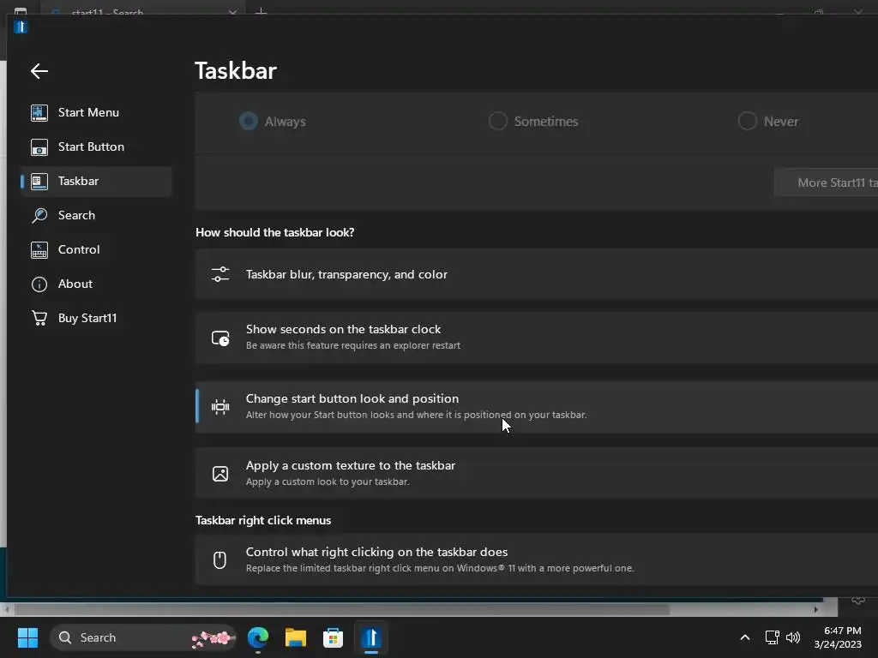Click the picture icon for custom texture

pyautogui.click(x=220, y=473)
